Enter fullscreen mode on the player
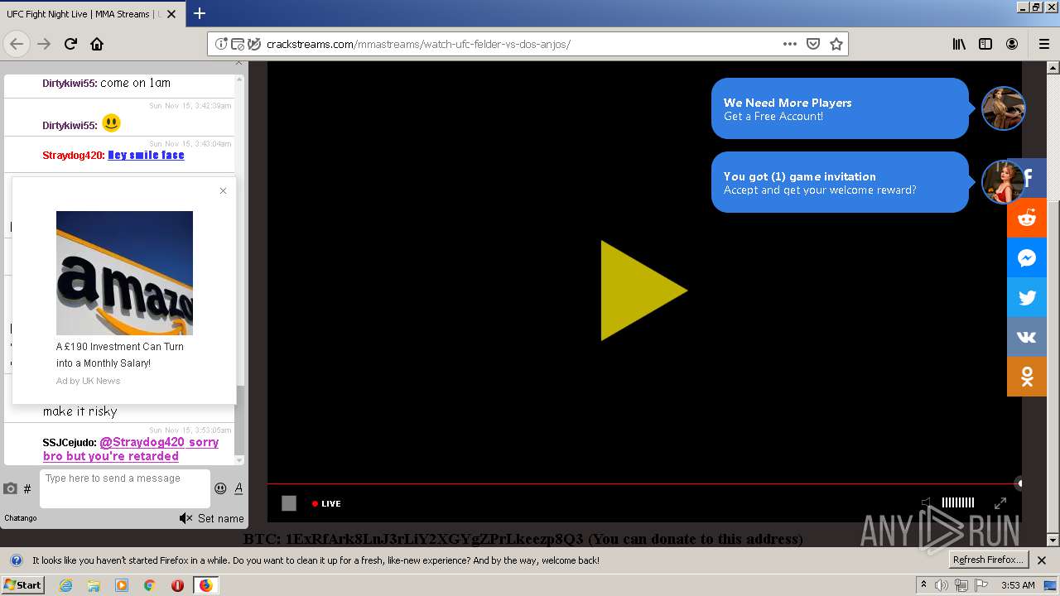1060x596 pixels. point(1000,502)
